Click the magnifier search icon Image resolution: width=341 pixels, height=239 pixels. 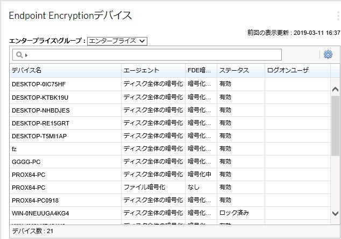(18, 55)
